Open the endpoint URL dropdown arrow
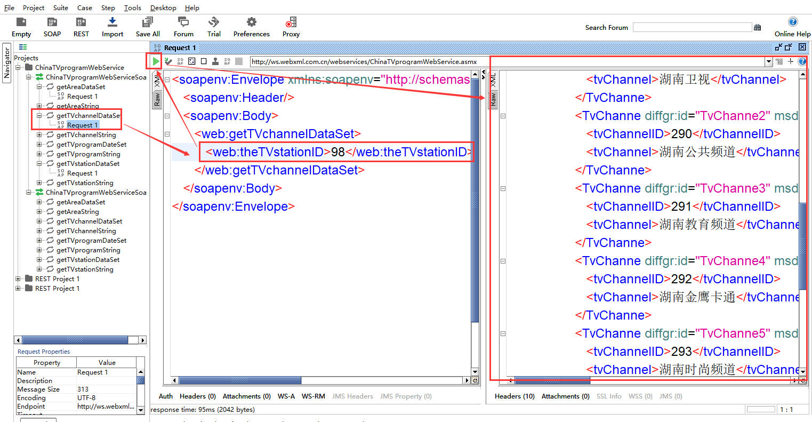Viewport: 812px width, 422px height. (769, 61)
